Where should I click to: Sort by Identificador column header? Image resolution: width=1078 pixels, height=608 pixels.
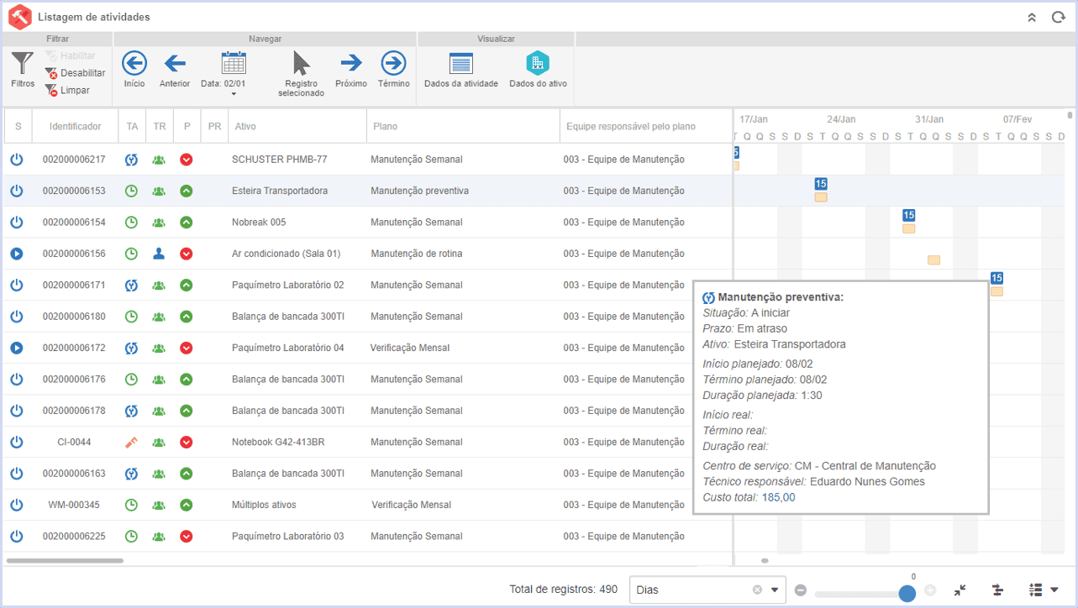click(x=75, y=126)
